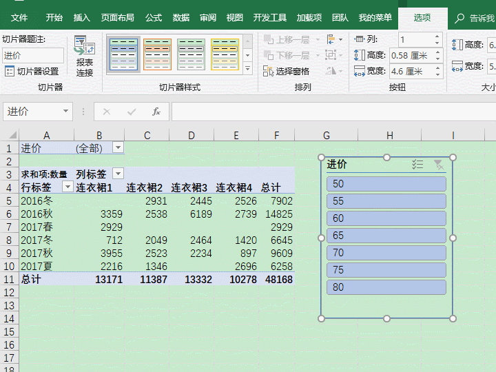Click the align objects icon in 排列 group

point(332,40)
